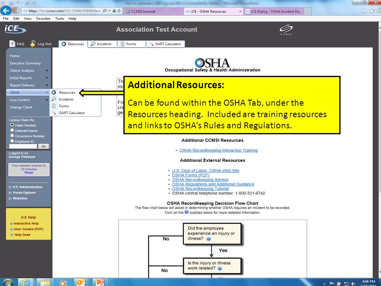
Task: Open the File menu
Action: click(6, 19)
